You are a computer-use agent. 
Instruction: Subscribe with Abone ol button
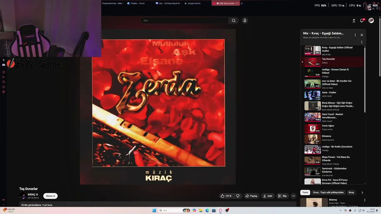50,196
